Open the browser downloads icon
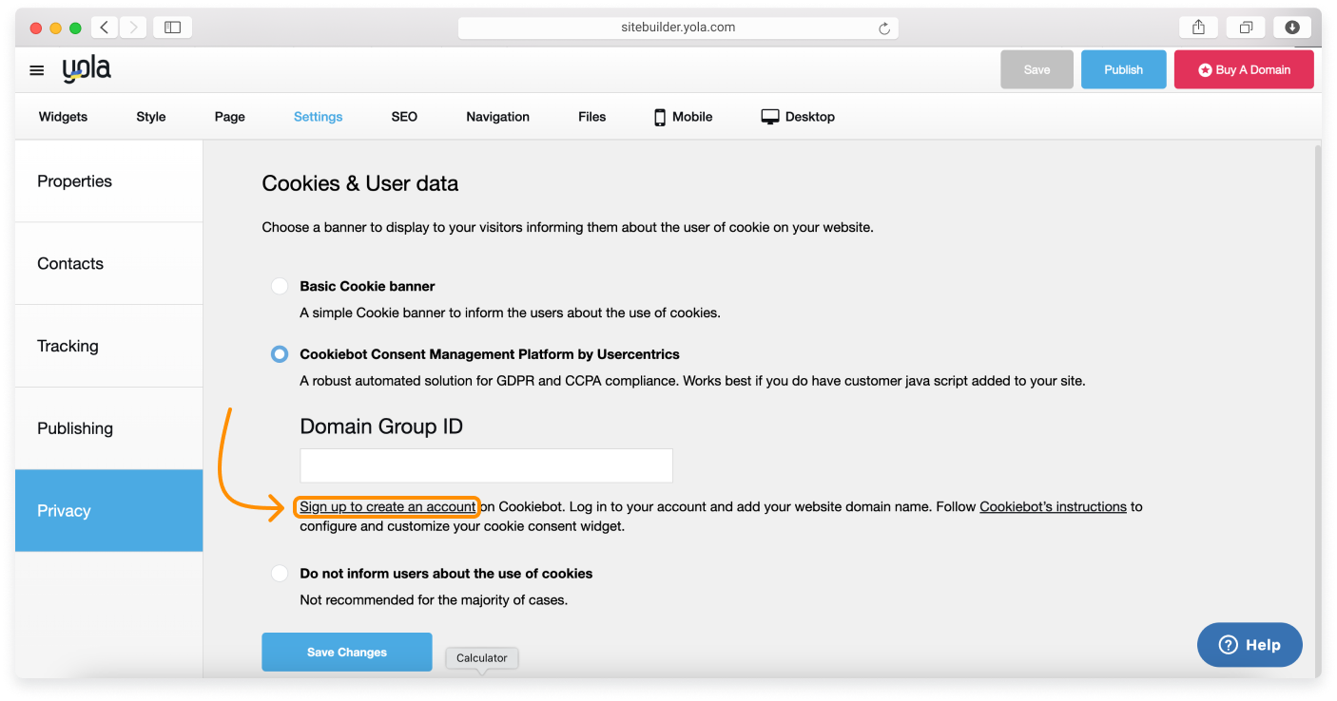This screenshot has width=1337, height=701. click(1292, 28)
